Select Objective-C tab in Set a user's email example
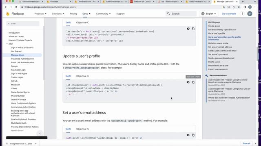Image resolution: width=261 pixels, height=146 pixels. click(82, 129)
